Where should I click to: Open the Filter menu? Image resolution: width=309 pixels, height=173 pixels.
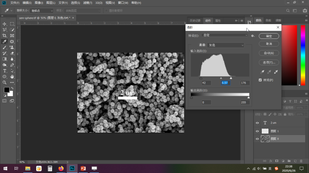coord(88,3)
